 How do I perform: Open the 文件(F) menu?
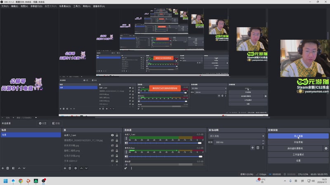pyautogui.click(x=5, y=6)
